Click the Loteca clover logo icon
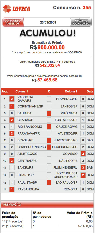Image resolution: width=95 pixels, height=233 pixels. click(x=7, y=9)
